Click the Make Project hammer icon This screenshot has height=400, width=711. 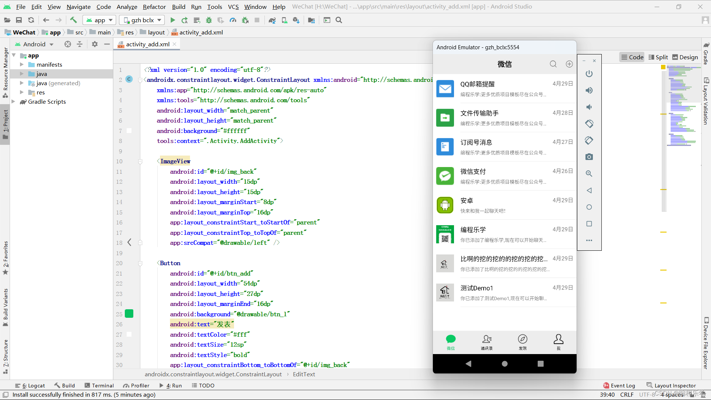coord(73,20)
